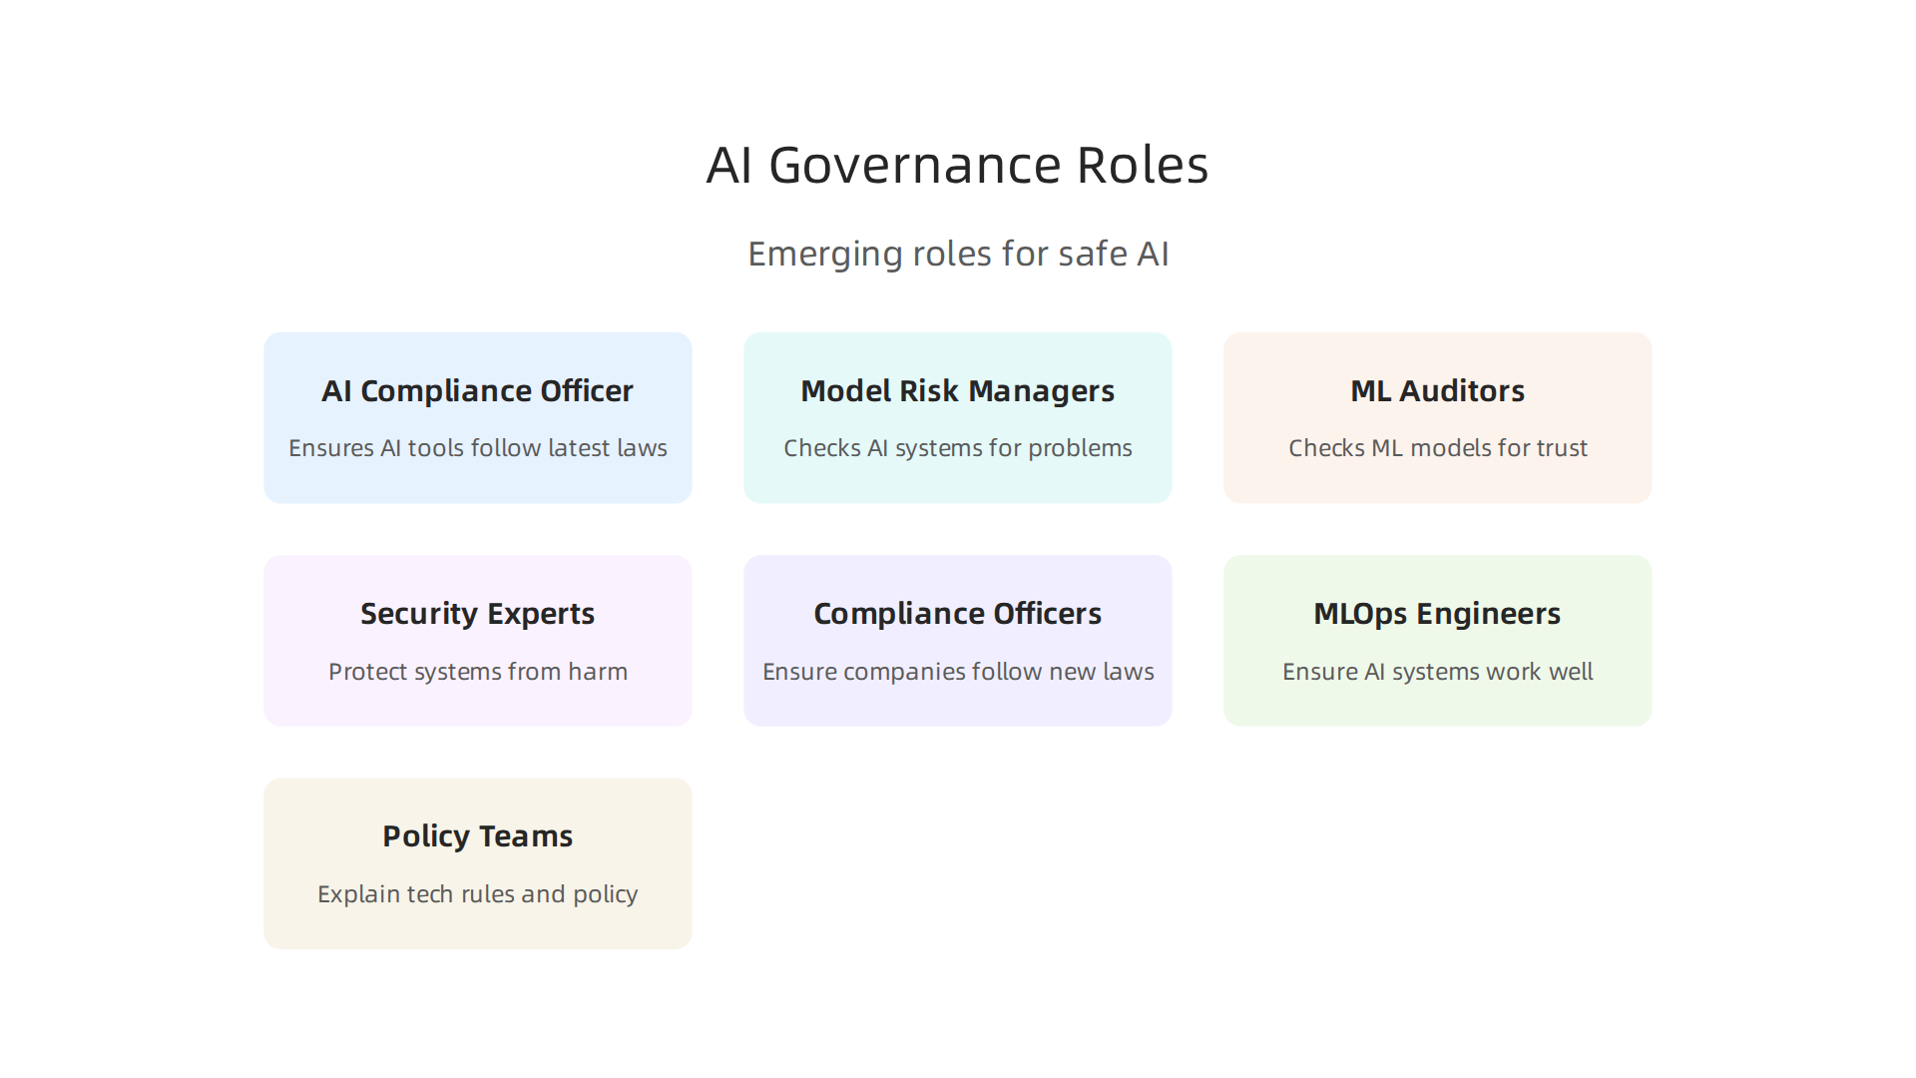The height and width of the screenshot is (1078, 1916).
Task: Select the 'MLOps Engineers' heading
Action: tap(1437, 614)
